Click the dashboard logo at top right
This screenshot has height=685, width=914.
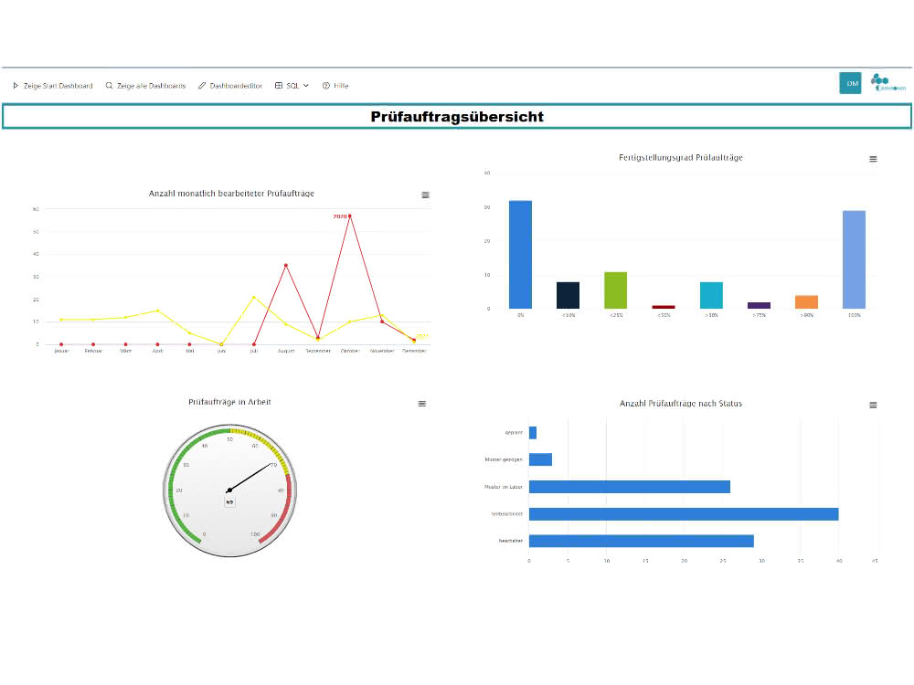tap(887, 83)
